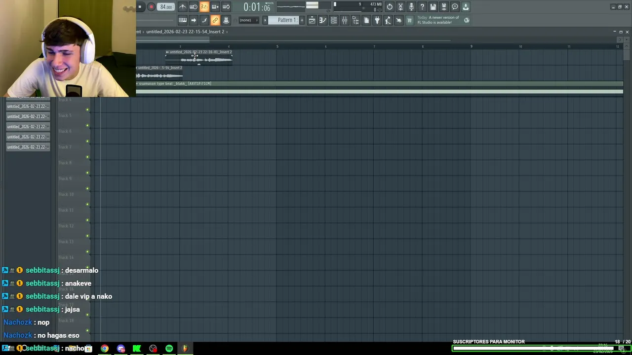Click the microphone one-click recording icon

(x=411, y=7)
